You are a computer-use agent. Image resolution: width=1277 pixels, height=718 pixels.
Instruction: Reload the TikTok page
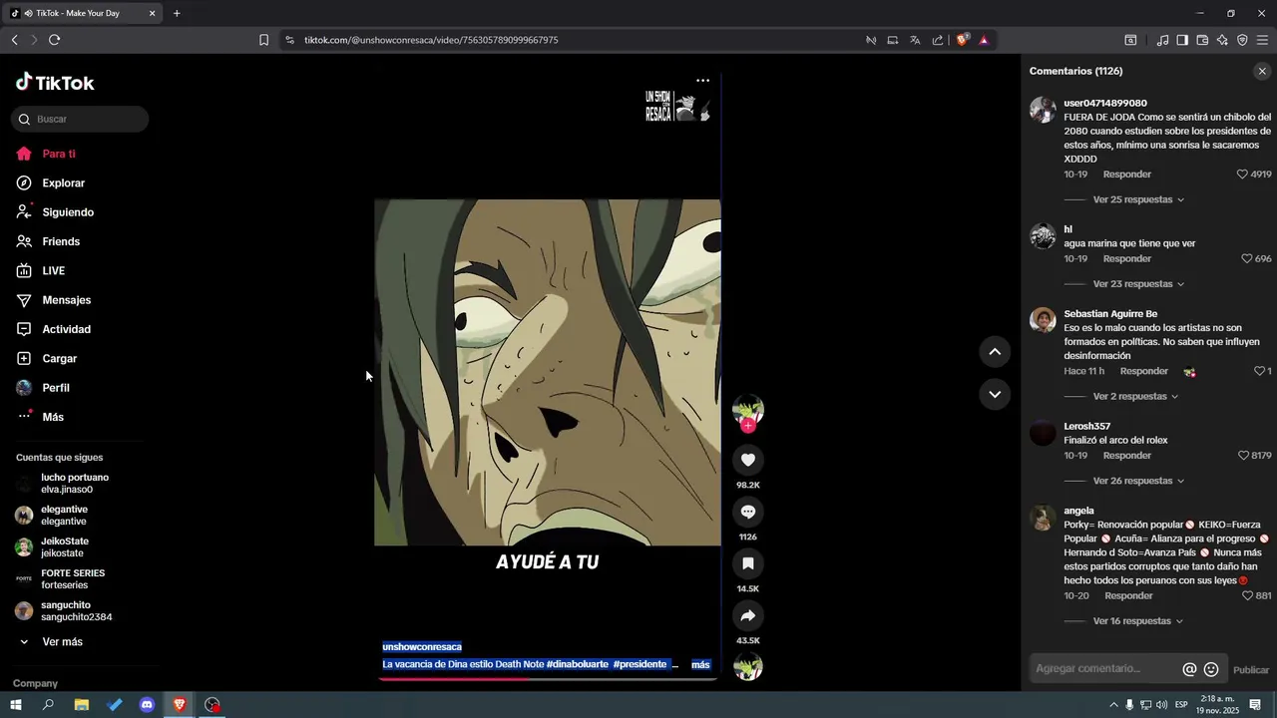(54, 40)
